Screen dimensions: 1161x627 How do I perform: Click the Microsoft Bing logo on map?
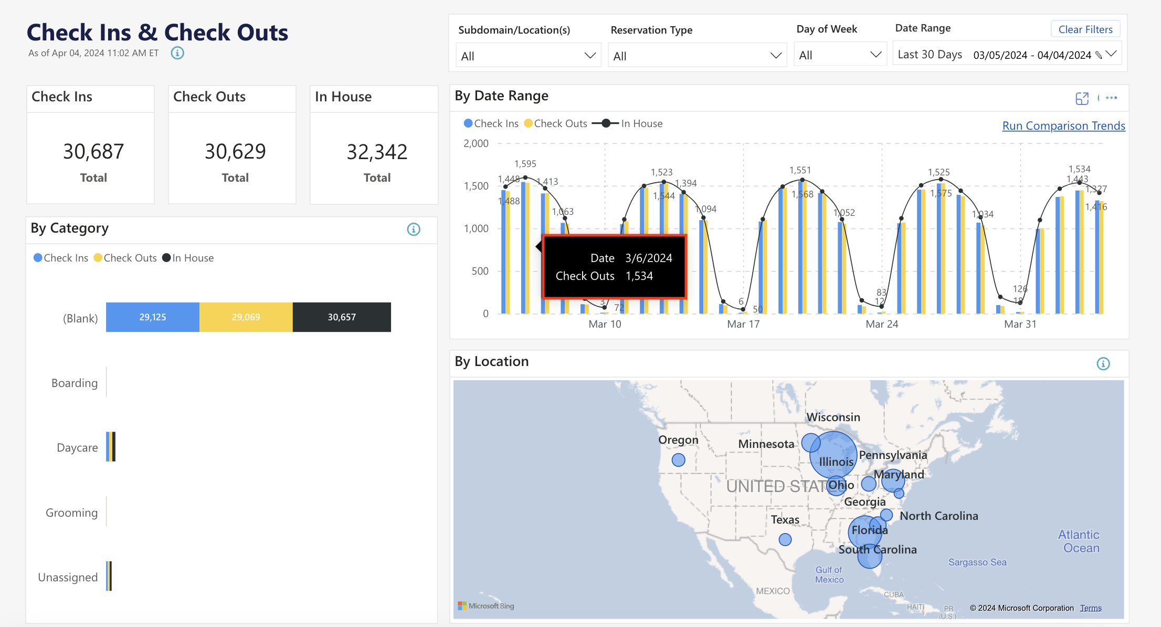click(486, 606)
